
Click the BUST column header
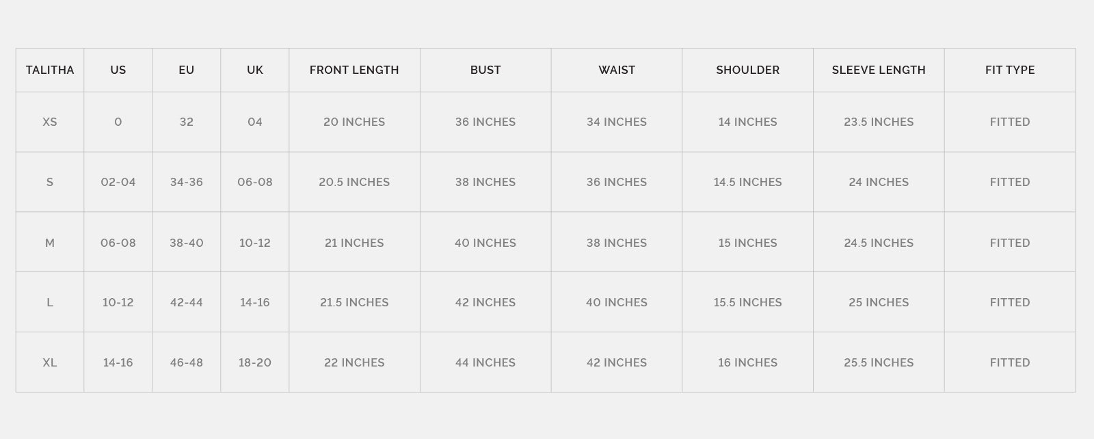pyautogui.click(x=485, y=70)
